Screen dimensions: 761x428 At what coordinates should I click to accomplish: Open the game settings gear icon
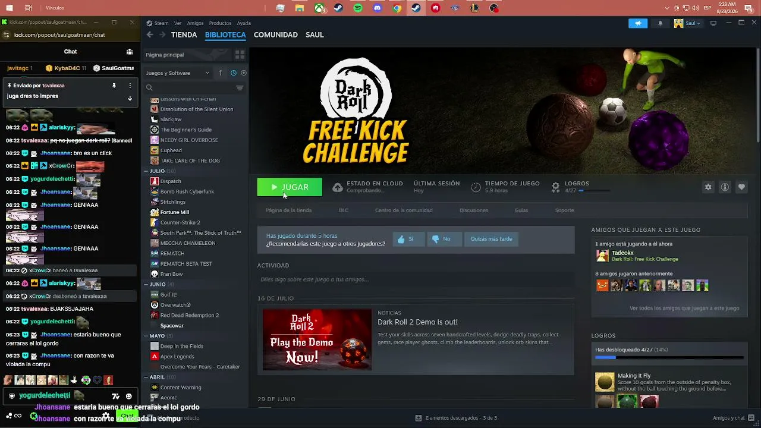[x=708, y=187]
